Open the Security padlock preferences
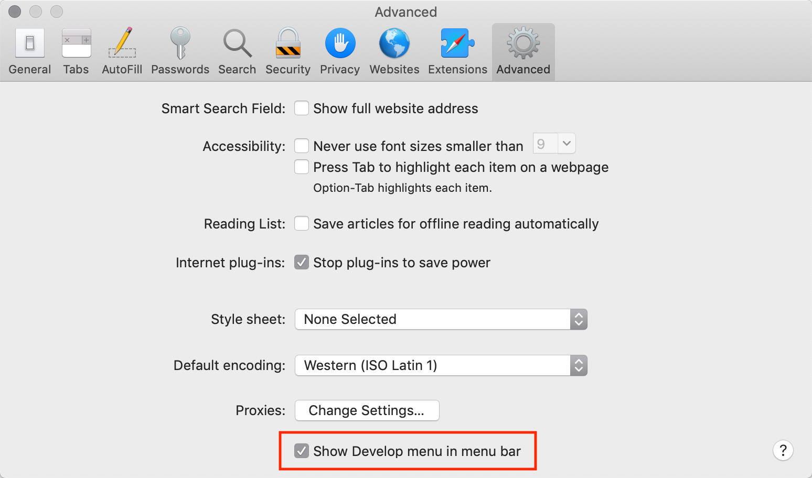Image resolution: width=812 pixels, height=478 pixels. point(287,50)
